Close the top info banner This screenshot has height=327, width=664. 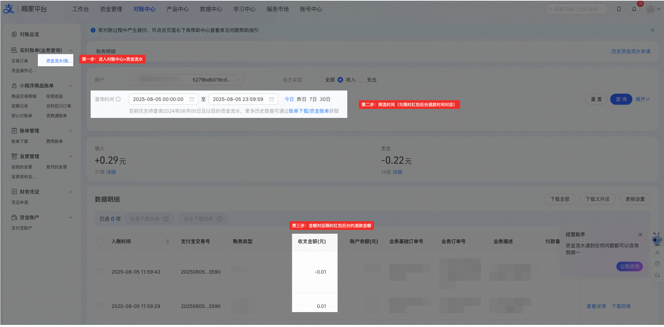(x=653, y=30)
